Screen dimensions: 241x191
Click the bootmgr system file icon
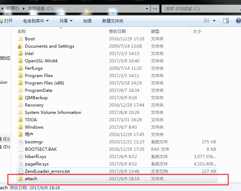[21, 142]
